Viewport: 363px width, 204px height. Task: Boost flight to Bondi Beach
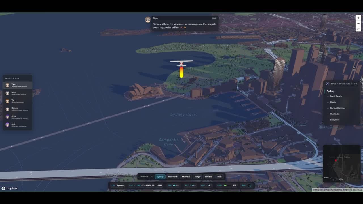(x=342, y=96)
